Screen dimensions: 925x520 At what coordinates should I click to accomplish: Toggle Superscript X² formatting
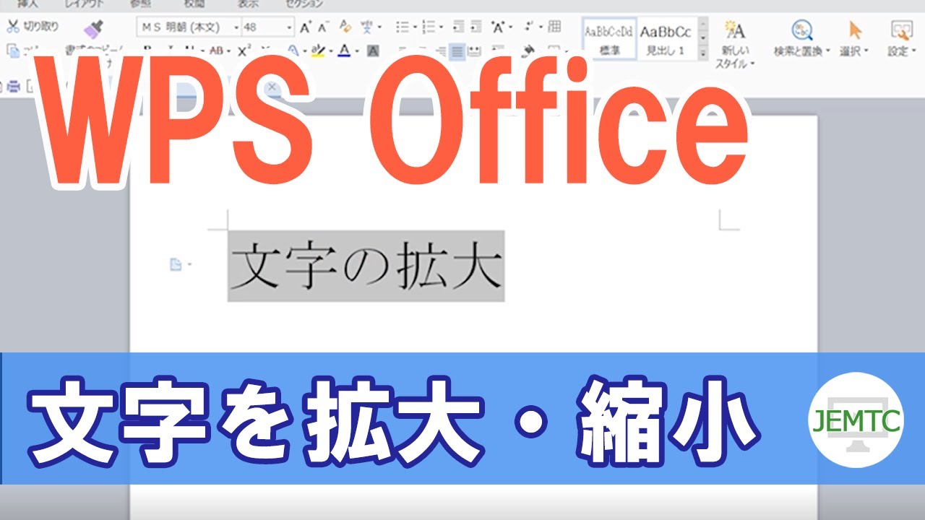244,51
